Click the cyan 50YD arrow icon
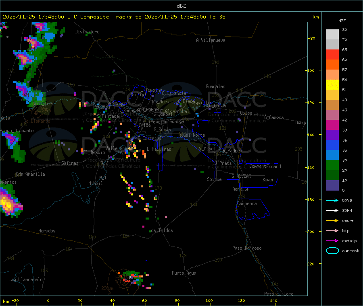 (x=332, y=200)
